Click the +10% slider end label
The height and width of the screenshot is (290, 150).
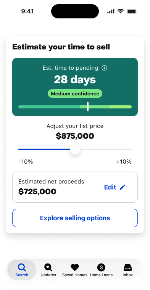tap(124, 162)
